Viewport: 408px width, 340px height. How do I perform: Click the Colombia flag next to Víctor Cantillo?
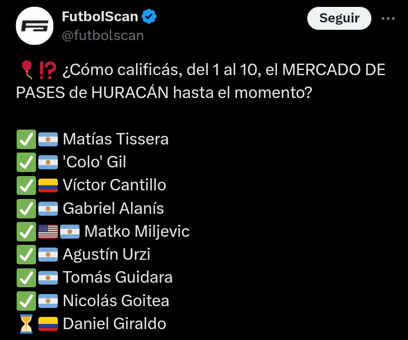(48, 185)
